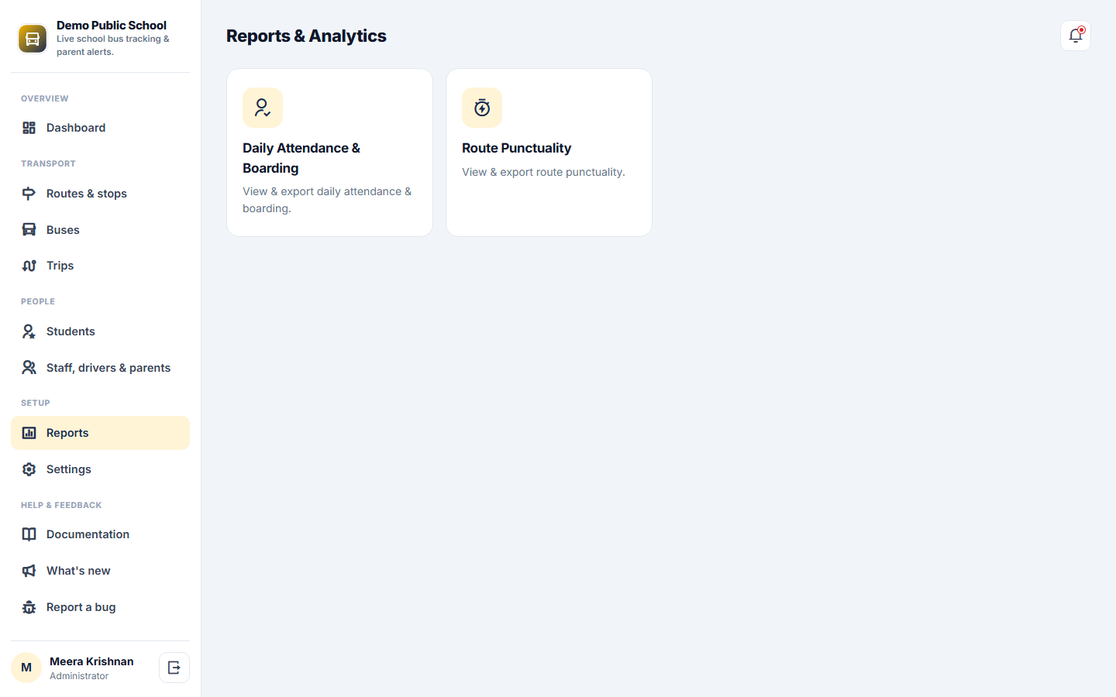The height and width of the screenshot is (697, 1116).
Task: Click the Report a bug icon
Action: 29,607
